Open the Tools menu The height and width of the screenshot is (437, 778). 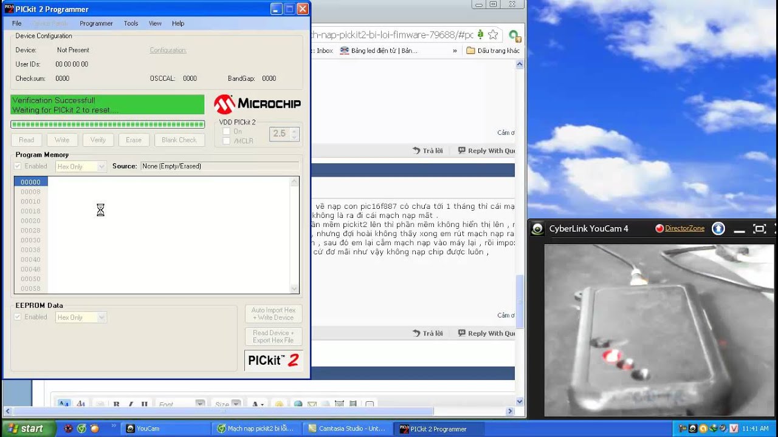click(131, 23)
